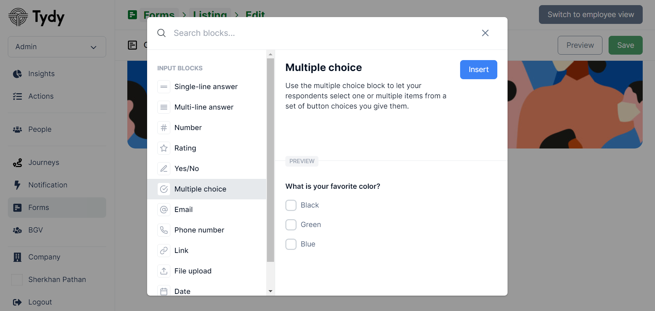Click the Email at-sign icon
This screenshot has width=655, height=311.
coord(164,210)
